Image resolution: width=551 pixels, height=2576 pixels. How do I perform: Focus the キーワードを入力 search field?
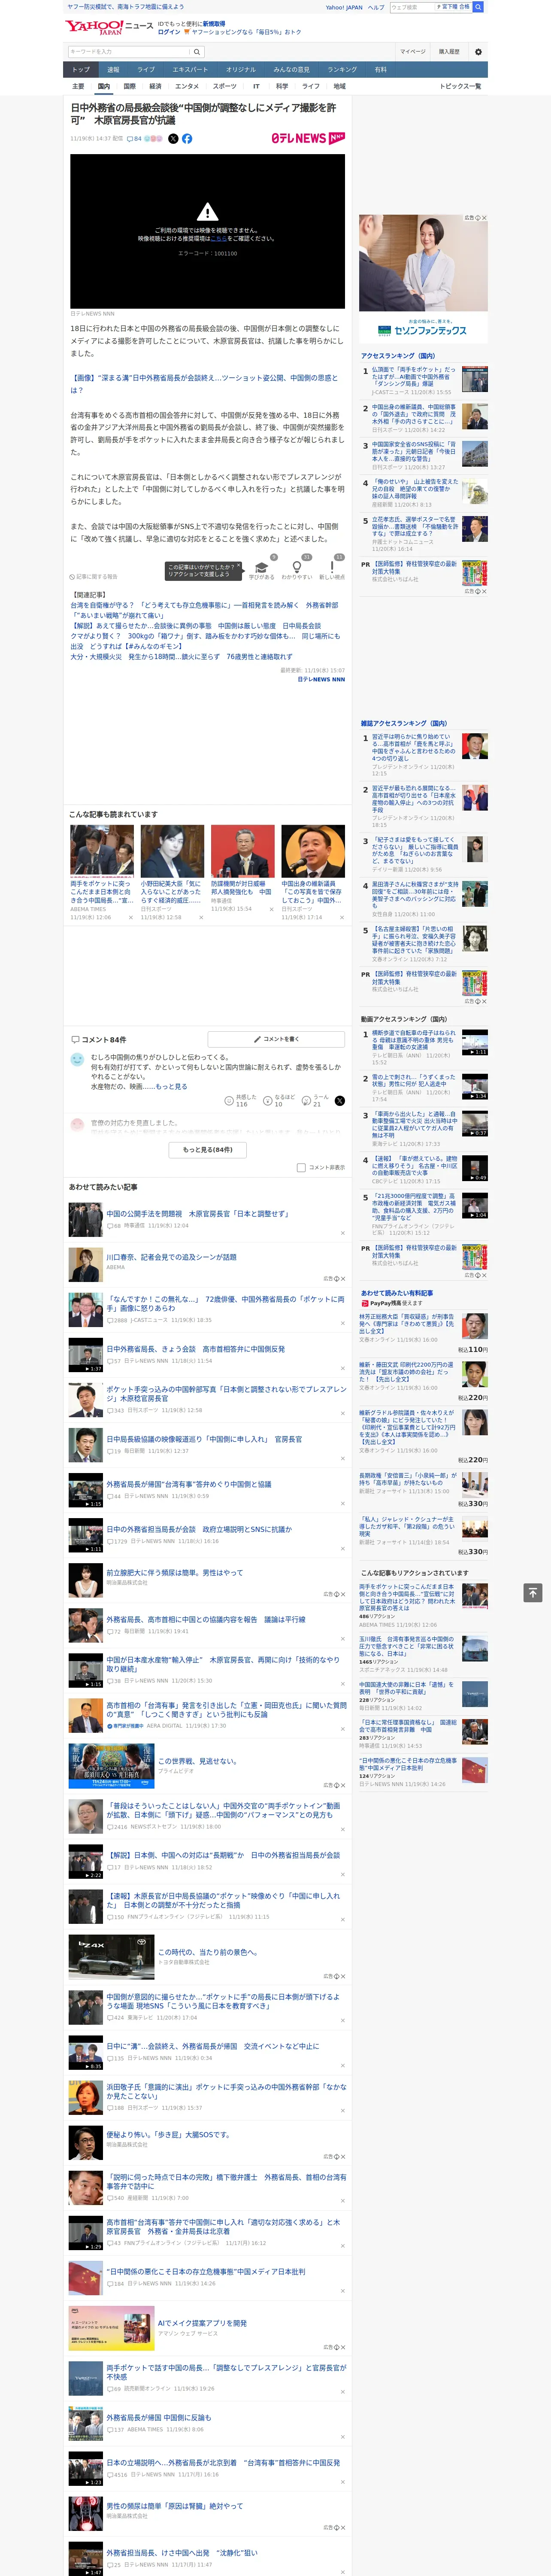pyautogui.click(x=129, y=51)
